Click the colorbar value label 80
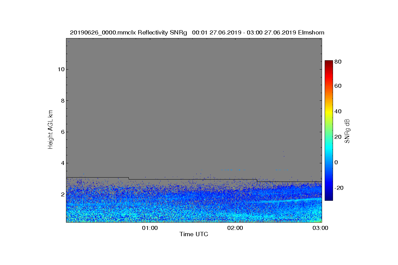398x265 pixels. [338, 62]
